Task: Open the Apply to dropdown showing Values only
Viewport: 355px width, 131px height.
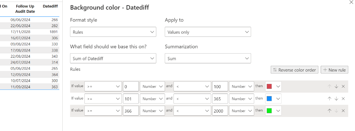Action: tap(208, 32)
